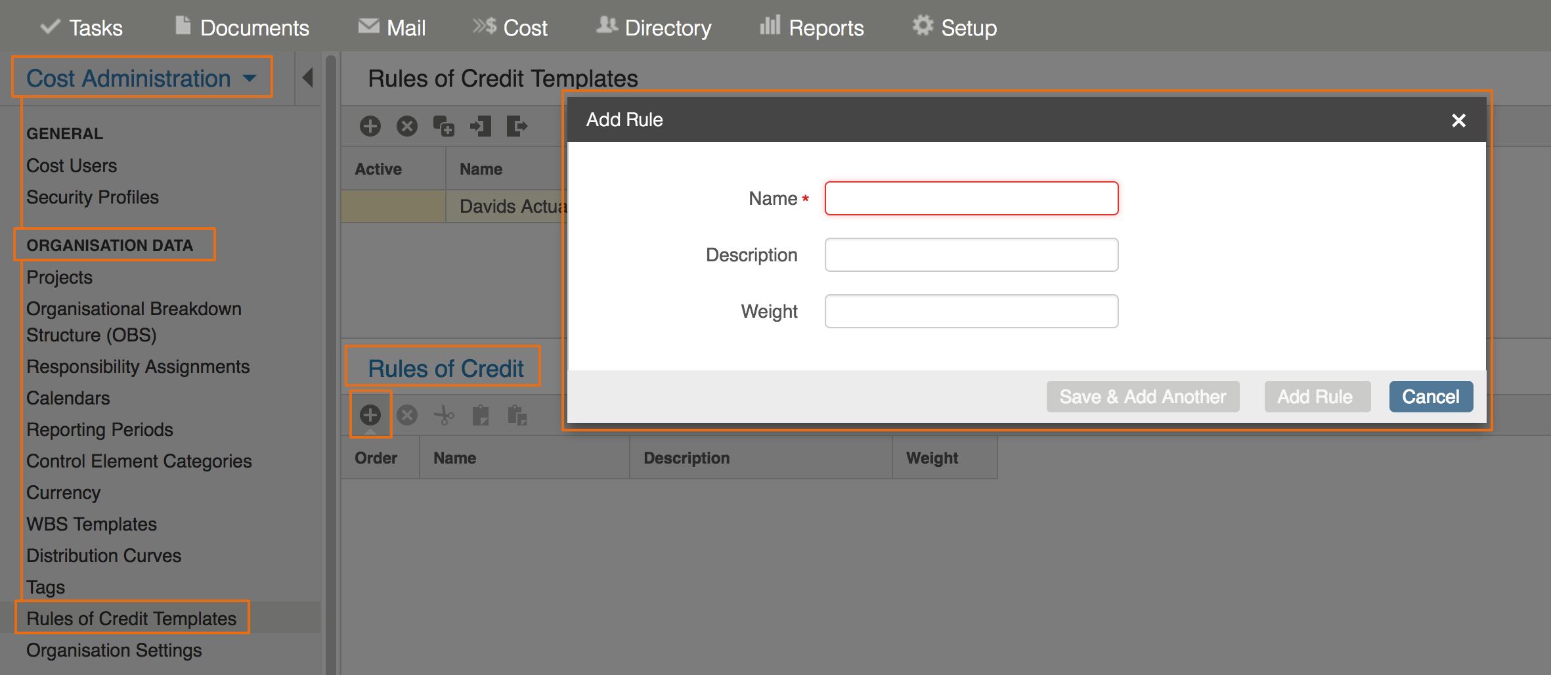Open Control Element Categories in sidebar

[139, 461]
